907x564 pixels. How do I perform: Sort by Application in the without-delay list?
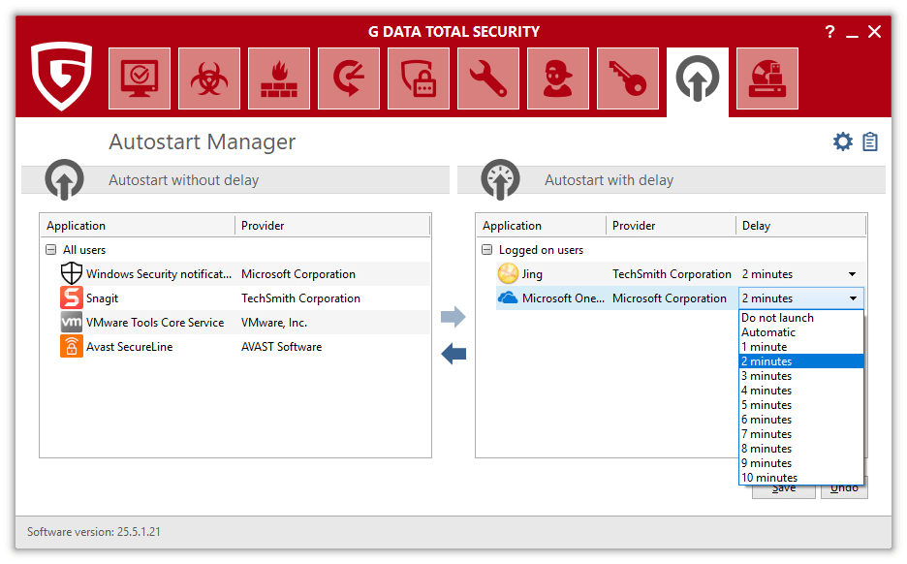138,226
